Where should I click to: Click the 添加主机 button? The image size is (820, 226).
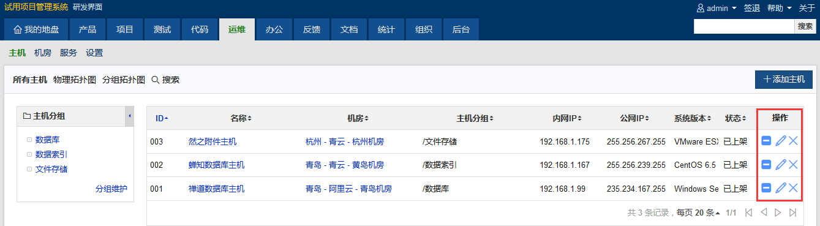coord(784,80)
